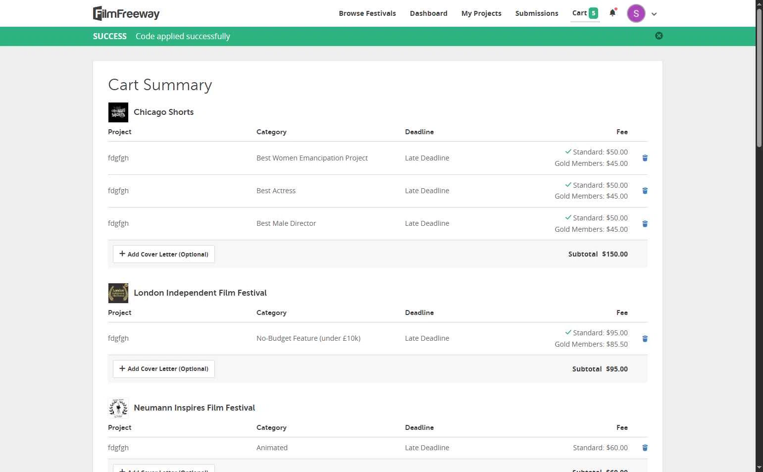This screenshot has height=472, width=763.
Task: Click the Code applied successfully message
Action: coord(183,36)
